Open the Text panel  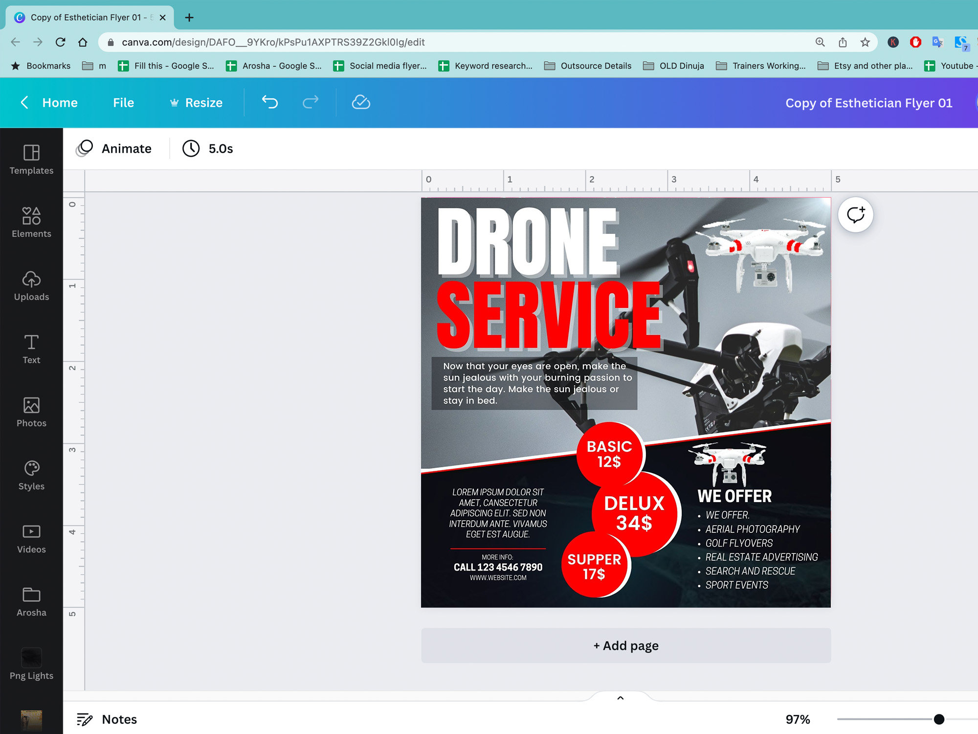[31, 349]
